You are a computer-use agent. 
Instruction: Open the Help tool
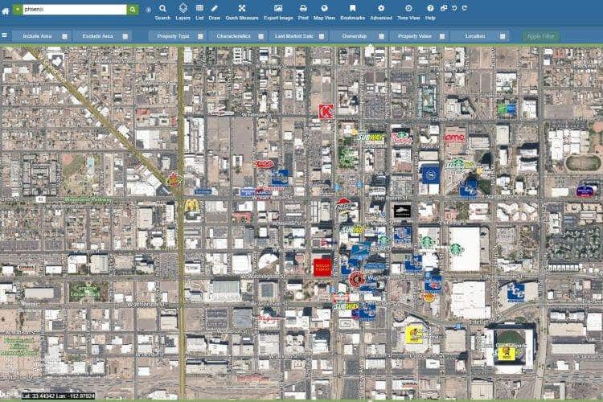[430, 12]
